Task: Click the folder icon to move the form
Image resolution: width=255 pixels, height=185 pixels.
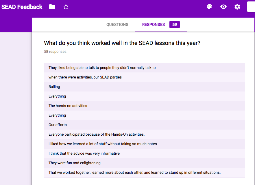Action: pyautogui.click(x=52, y=7)
